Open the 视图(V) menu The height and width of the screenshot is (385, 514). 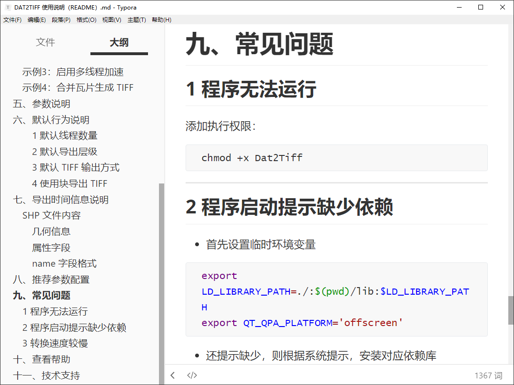coord(112,20)
